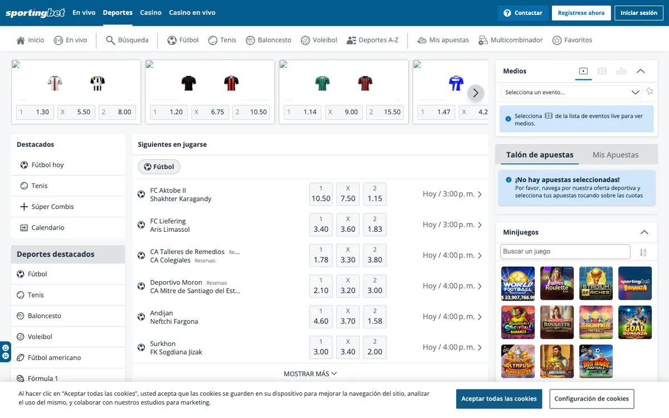The image size is (669, 418).
Task: Accept all cookies
Action: click(x=499, y=399)
